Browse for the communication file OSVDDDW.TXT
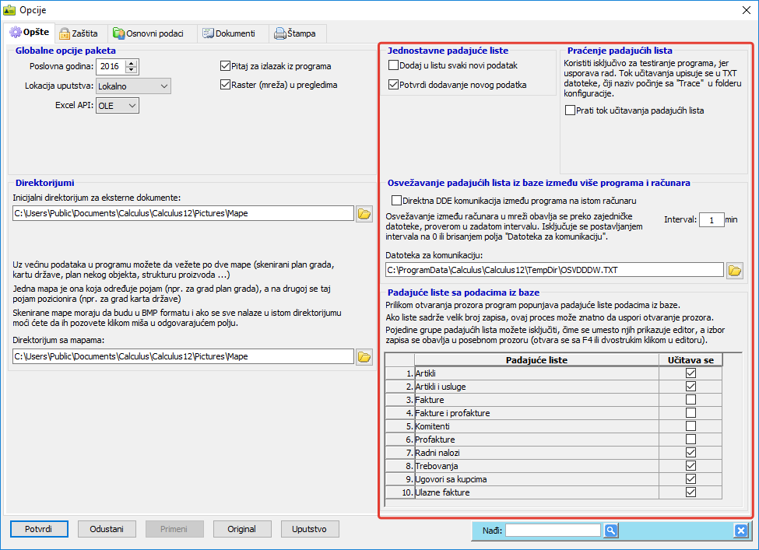Image resolution: width=759 pixels, height=550 pixels. pyautogui.click(x=734, y=271)
